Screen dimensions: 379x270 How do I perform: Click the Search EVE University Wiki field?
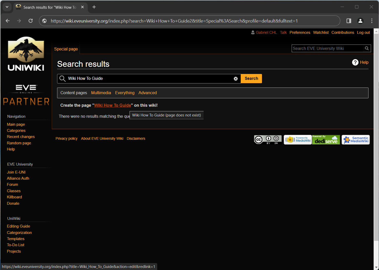click(x=328, y=48)
